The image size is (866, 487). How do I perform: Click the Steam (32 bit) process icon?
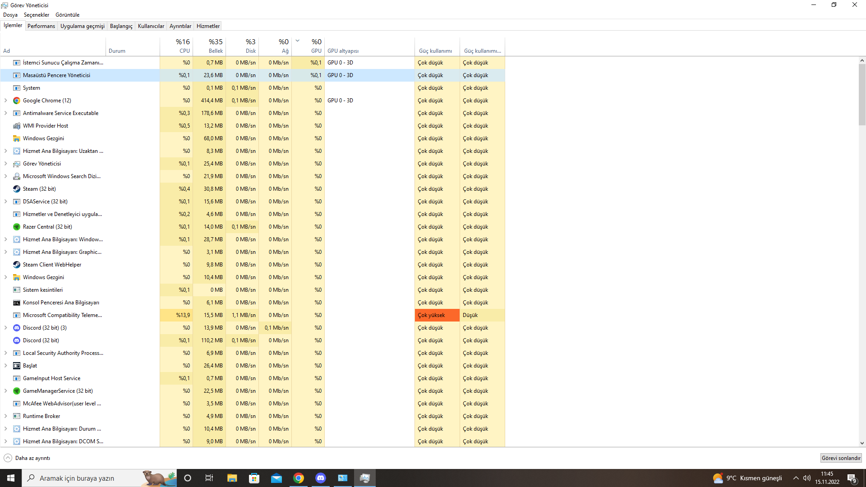point(17,189)
